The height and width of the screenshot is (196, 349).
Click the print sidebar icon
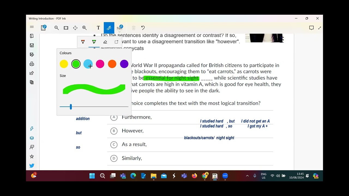[32, 64]
